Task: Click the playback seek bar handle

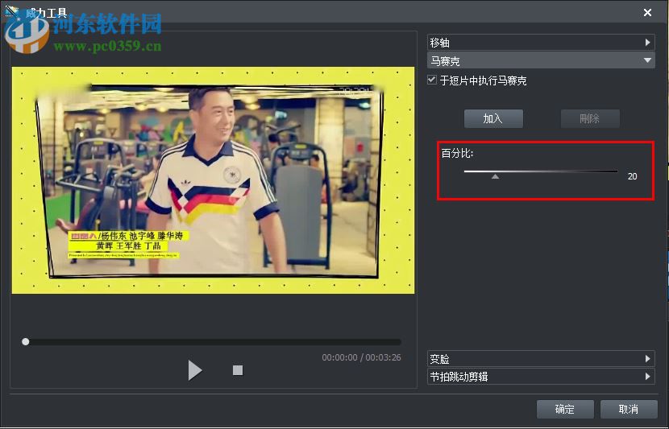Action: point(26,341)
